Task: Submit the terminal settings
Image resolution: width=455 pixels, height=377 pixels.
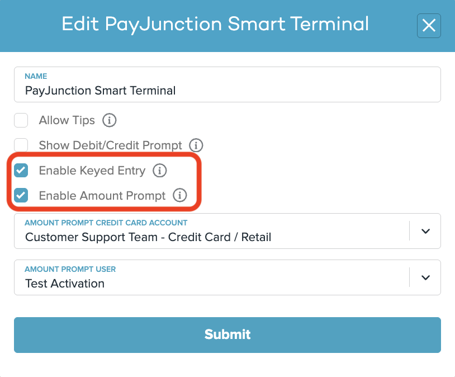Action: (228, 335)
